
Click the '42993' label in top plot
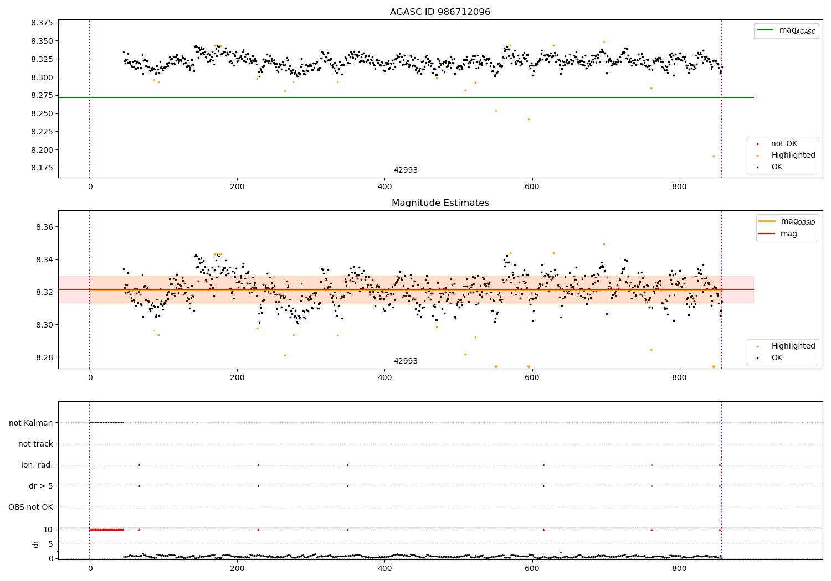point(406,170)
